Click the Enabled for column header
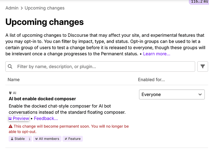Image resolution: width=209 pixels, height=151 pixels. [x=151, y=80]
